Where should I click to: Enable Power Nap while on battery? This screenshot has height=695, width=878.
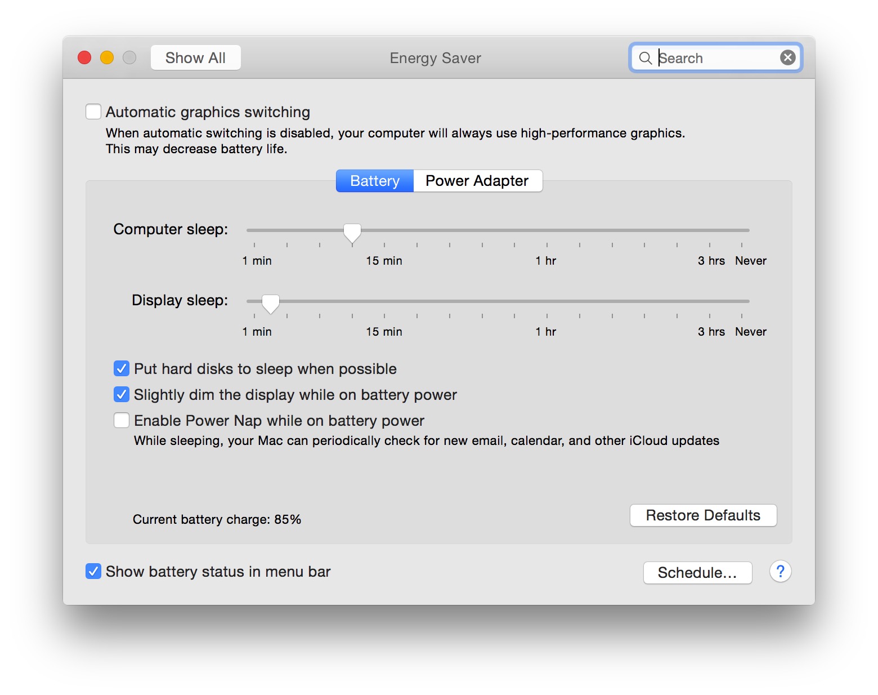pos(122,421)
